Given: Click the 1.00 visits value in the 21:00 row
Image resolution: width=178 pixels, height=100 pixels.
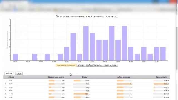Looking at the screenshot, I should point(63,87).
